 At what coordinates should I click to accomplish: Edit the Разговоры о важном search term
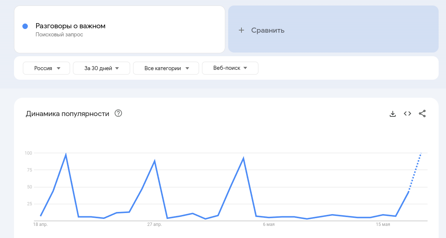click(x=70, y=26)
